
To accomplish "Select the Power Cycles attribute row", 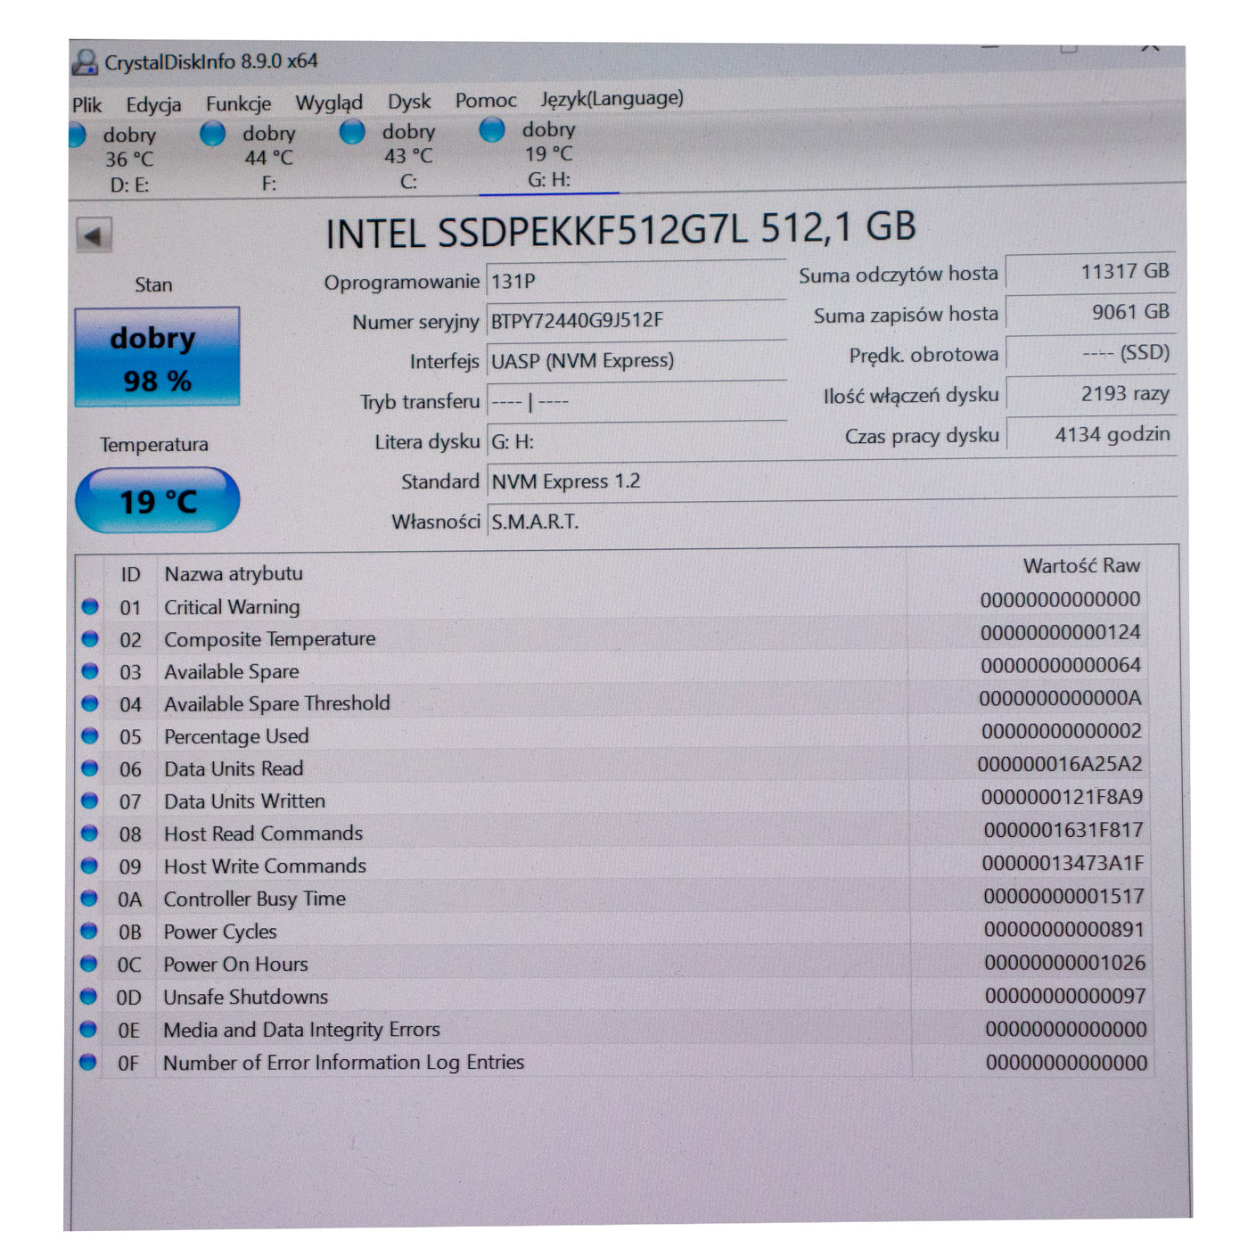I will (612, 932).
